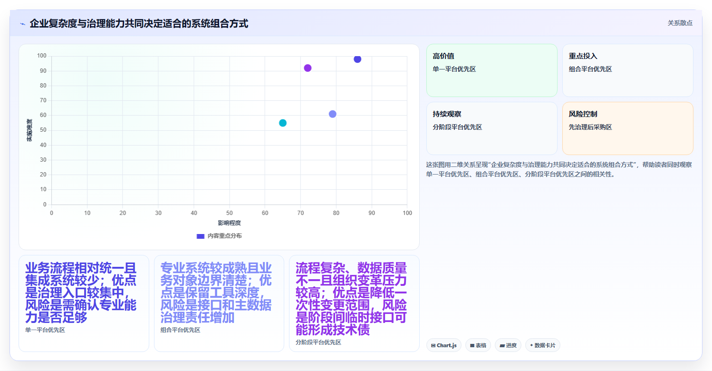Click the icon in the 表格 chip
The height and width of the screenshot is (371, 712).
point(472,346)
